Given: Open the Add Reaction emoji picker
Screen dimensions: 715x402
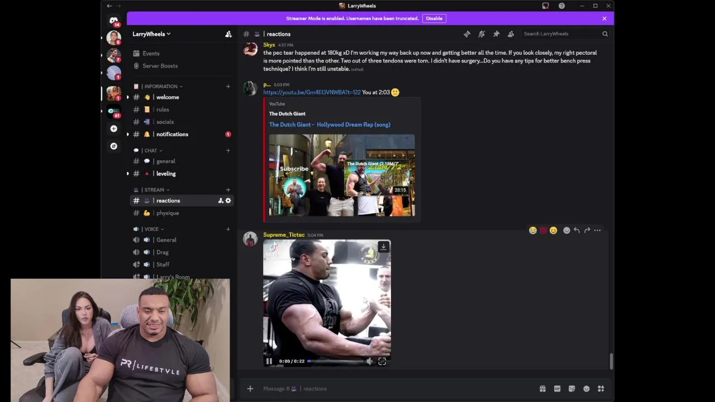Looking at the screenshot, I should coord(566,230).
